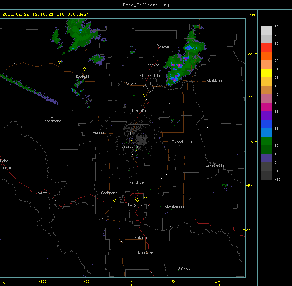
Task: Click the asterisk marker above Limestone label
Action: [52, 118]
